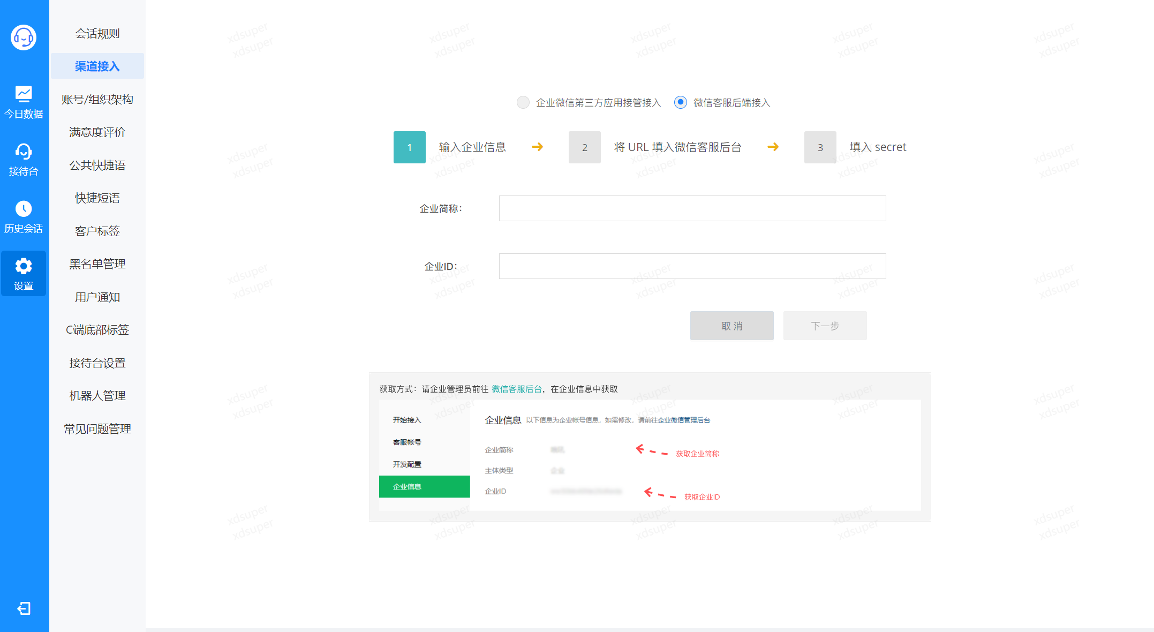The height and width of the screenshot is (632, 1154).
Task: Click the instruction screenshot showing 企业信息
Action: click(650, 455)
